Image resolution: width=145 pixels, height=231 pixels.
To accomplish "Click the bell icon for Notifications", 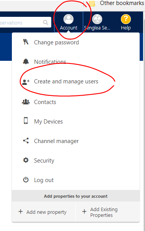I will click(26, 62).
